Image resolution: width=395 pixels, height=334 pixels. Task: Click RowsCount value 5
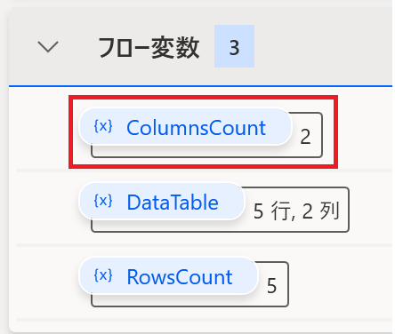272,286
